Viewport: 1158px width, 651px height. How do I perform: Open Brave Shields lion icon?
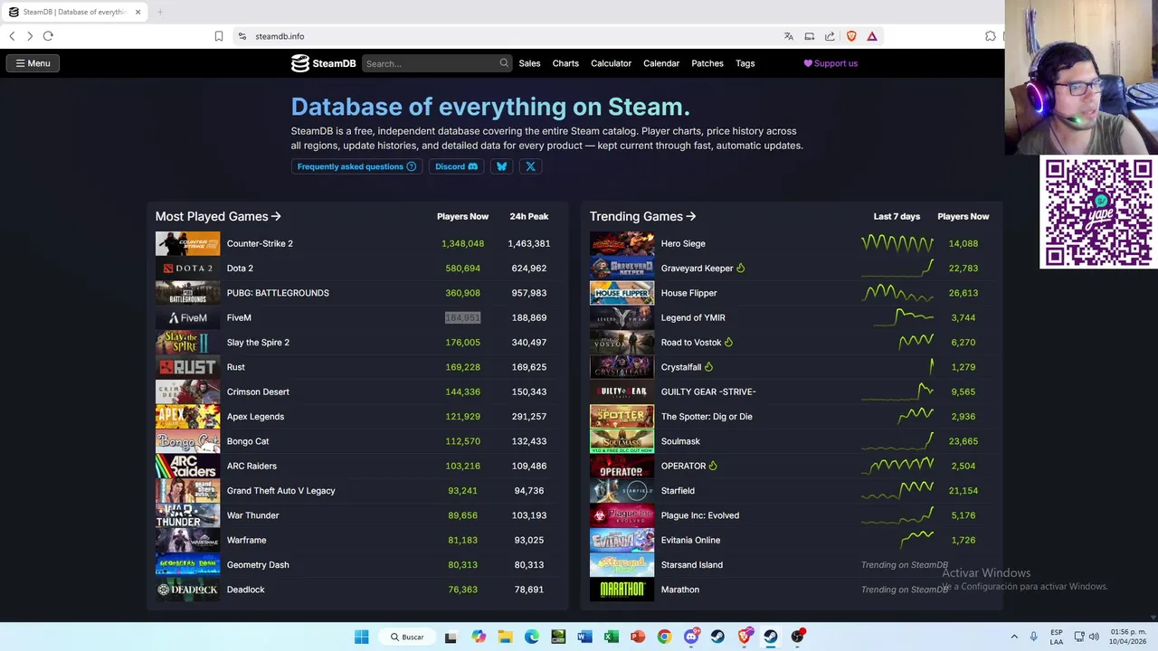(851, 36)
